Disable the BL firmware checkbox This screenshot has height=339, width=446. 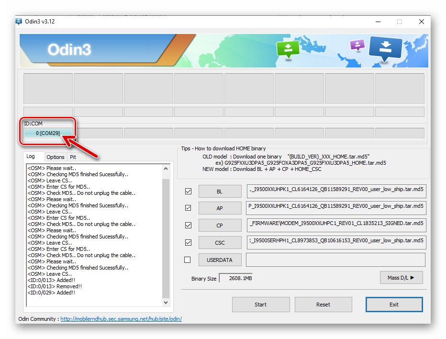click(x=188, y=191)
